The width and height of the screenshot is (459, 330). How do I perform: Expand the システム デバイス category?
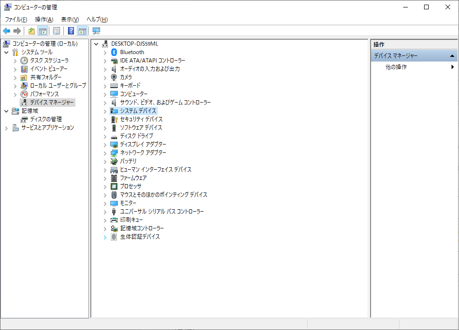(105, 111)
